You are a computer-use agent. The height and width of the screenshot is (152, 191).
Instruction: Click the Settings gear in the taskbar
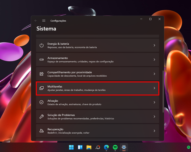tap(124, 147)
